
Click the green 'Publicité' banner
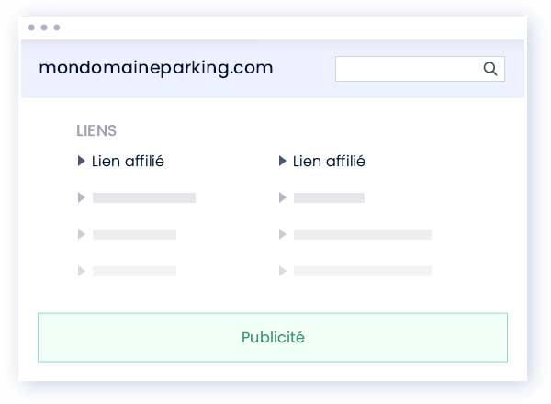tap(273, 337)
